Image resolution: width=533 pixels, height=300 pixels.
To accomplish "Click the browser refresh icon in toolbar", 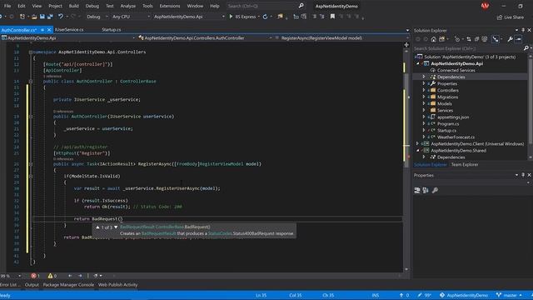I will coord(265,17).
